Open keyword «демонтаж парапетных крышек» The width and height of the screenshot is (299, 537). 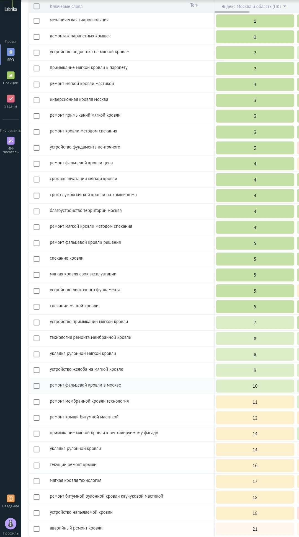click(x=80, y=36)
